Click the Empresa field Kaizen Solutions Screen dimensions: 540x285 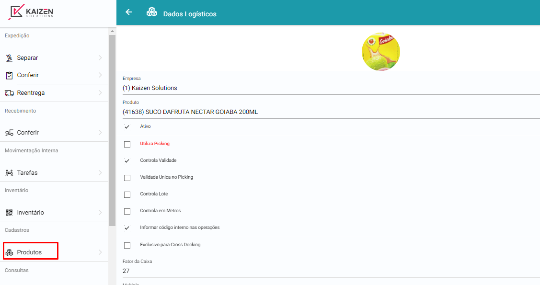click(331, 88)
